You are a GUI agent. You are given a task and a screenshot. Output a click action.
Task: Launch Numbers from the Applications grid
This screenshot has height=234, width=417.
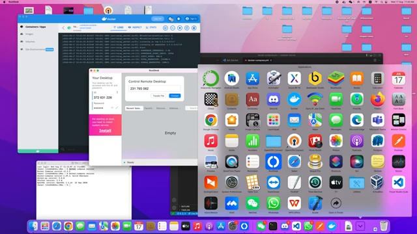pos(253,141)
